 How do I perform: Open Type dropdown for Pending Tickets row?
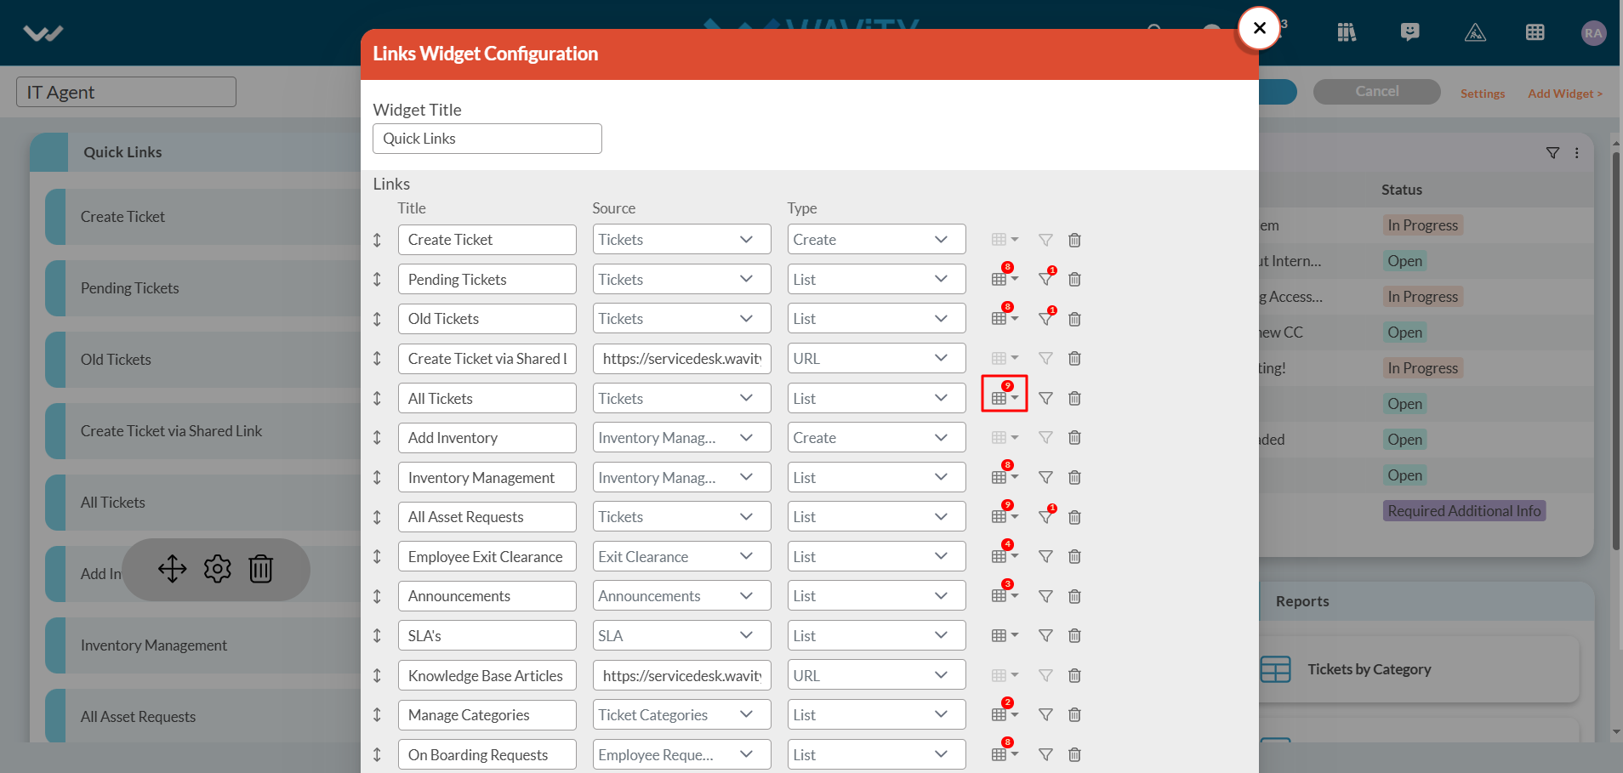[876, 279]
